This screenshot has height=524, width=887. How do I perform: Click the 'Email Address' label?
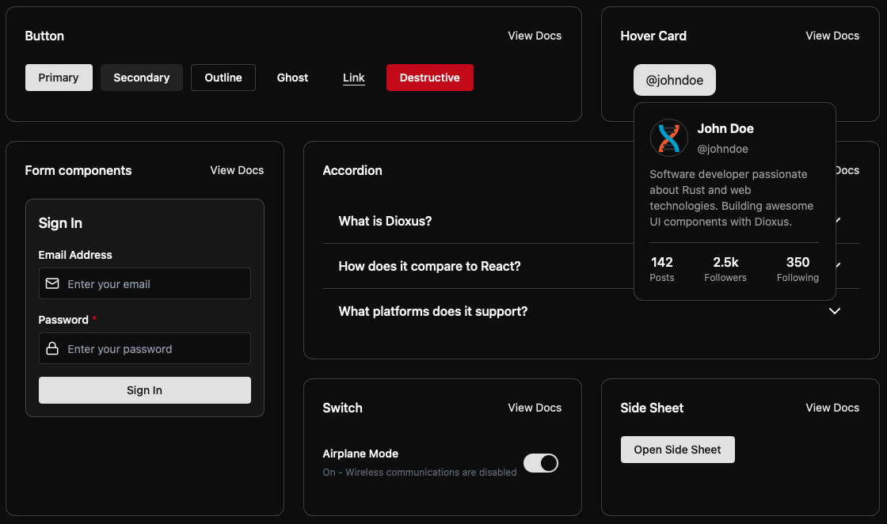(x=75, y=255)
